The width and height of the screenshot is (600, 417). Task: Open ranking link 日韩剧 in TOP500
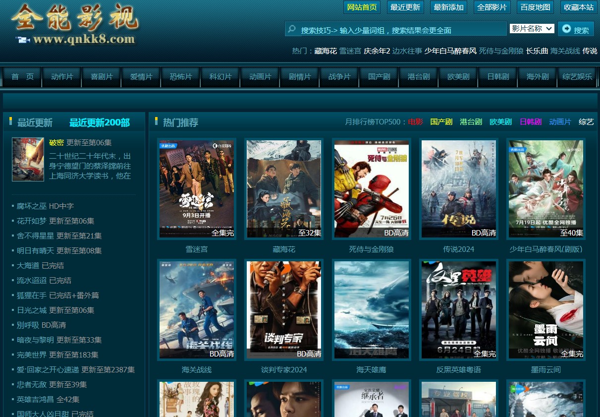point(530,122)
